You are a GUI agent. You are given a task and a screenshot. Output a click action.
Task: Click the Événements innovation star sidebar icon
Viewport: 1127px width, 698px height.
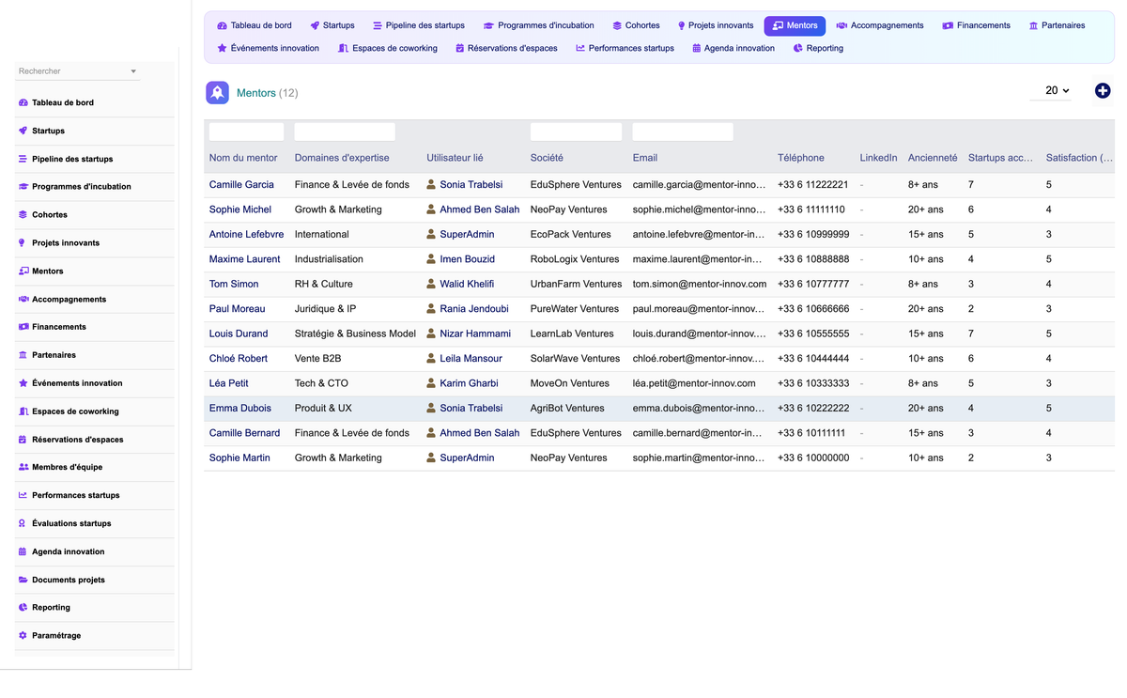23,383
